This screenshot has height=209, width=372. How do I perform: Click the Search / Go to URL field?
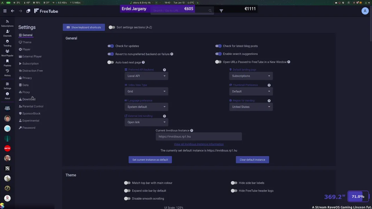(x=182, y=11)
